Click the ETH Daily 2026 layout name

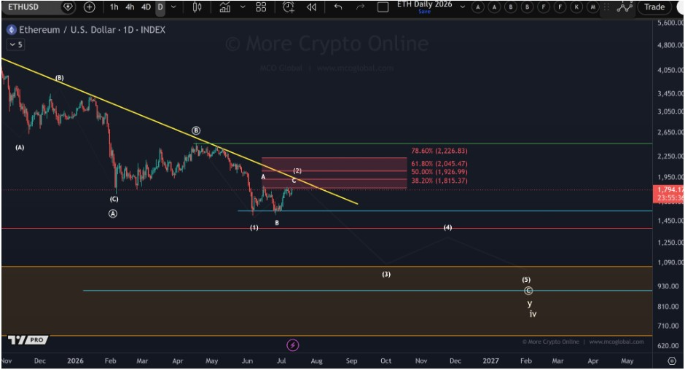[x=424, y=4]
